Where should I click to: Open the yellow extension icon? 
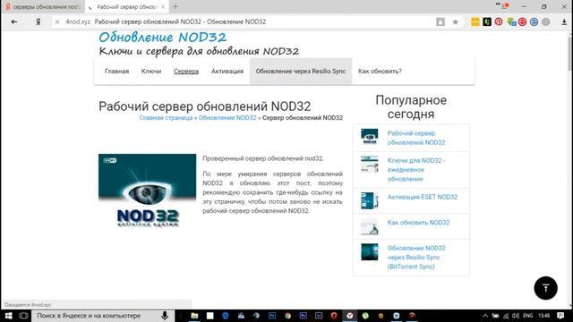pos(475,21)
